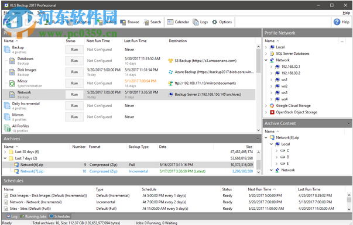Select Google Cloud Storage in Profile Network
Viewport: 353px width, 225px height.
tap(293, 106)
